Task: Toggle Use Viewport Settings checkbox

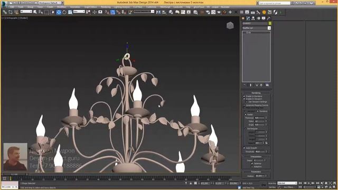Action: coord(247,102)
